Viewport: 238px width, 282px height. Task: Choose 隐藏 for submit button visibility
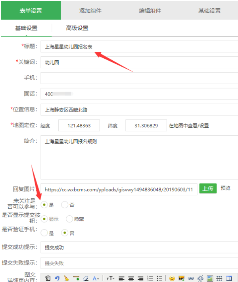[x=69, y=219]
